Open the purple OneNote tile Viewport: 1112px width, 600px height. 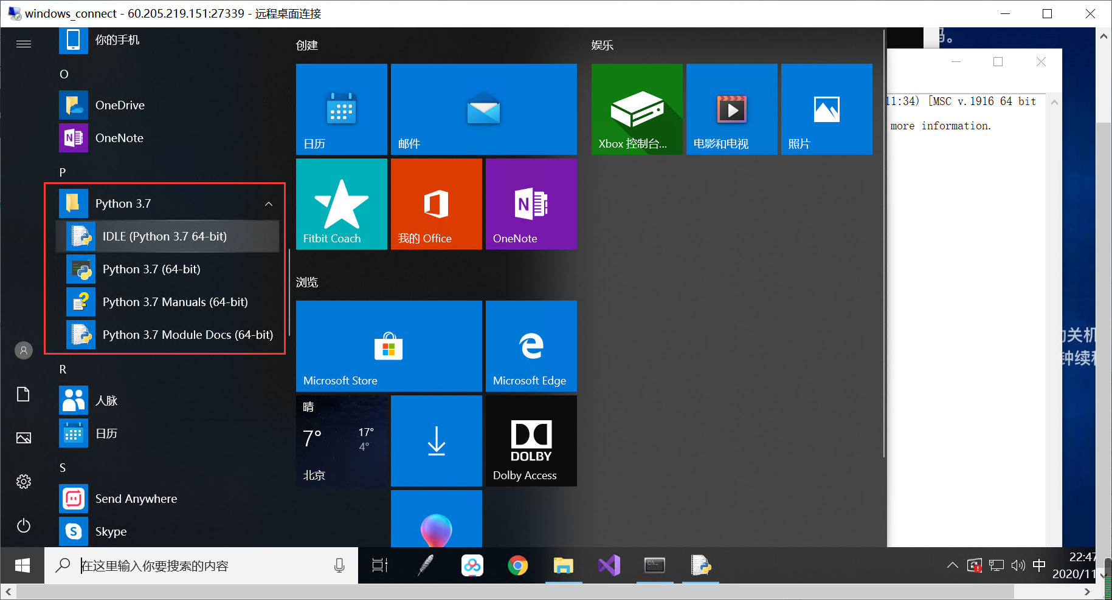[531, 204]
